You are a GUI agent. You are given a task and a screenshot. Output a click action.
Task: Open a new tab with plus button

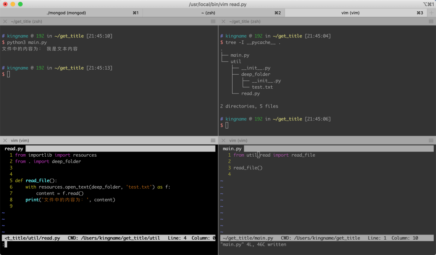click(x=432, y=13)
